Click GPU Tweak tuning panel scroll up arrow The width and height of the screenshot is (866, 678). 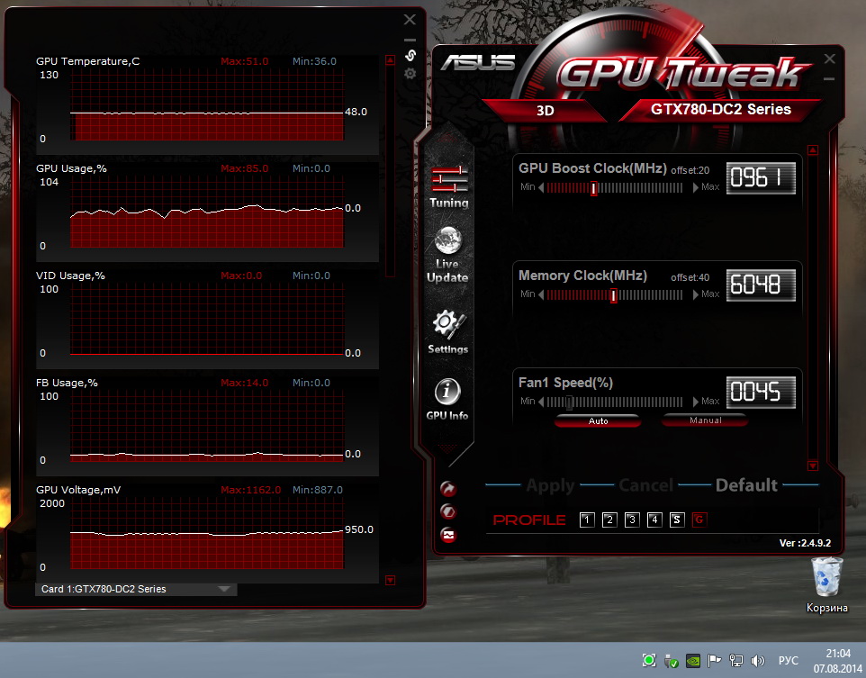812,149
